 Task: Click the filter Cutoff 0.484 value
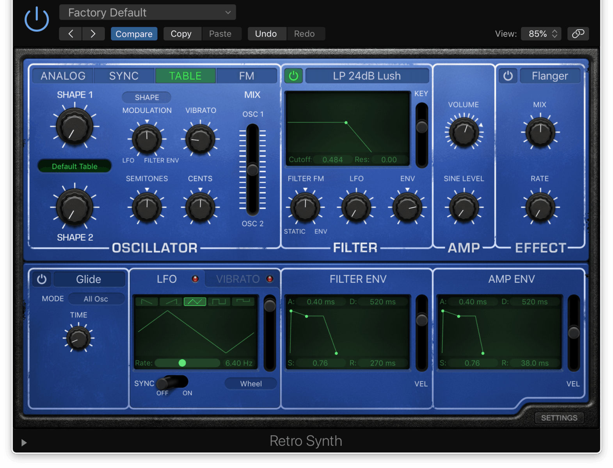pos(332,160)
